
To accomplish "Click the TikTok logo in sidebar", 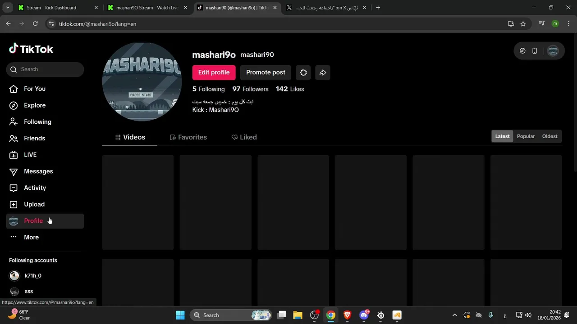I will 31,49.
